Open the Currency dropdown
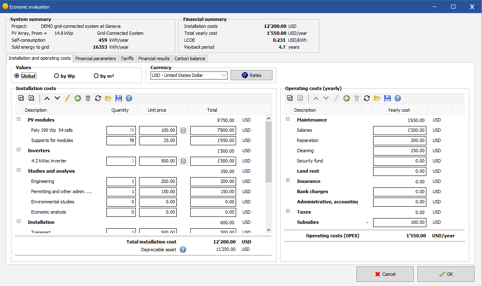This screenshot has width=482, height=286. tap(189, 75)
